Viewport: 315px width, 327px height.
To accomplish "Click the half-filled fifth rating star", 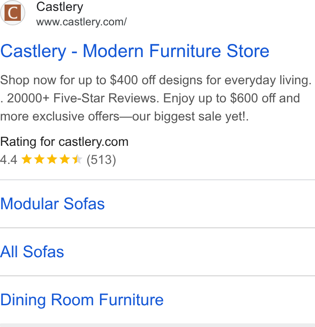I will tap(77, 159).
